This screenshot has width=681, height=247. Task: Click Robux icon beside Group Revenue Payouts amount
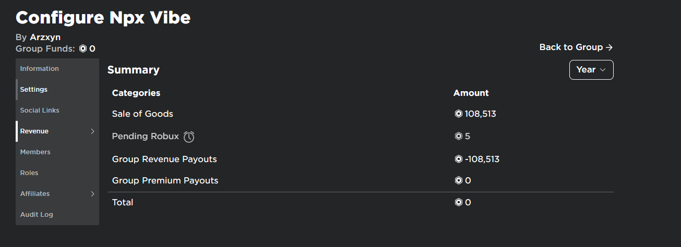[458, 159]
